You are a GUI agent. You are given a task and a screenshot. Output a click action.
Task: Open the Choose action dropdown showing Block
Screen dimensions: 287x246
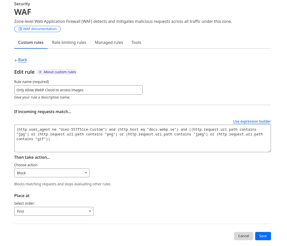[x=52, y=173]
